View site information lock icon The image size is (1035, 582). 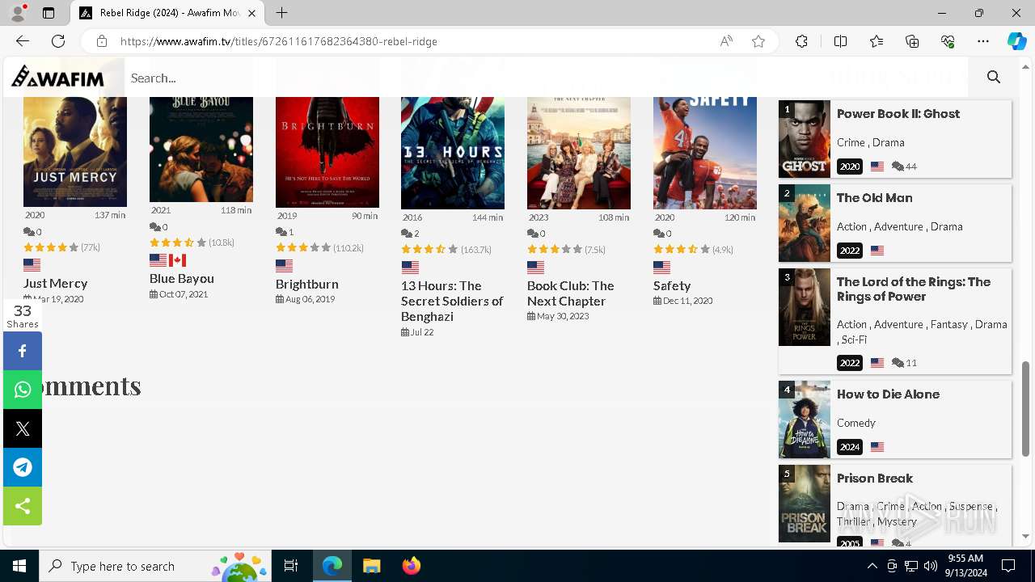click(x=102, y=41)
